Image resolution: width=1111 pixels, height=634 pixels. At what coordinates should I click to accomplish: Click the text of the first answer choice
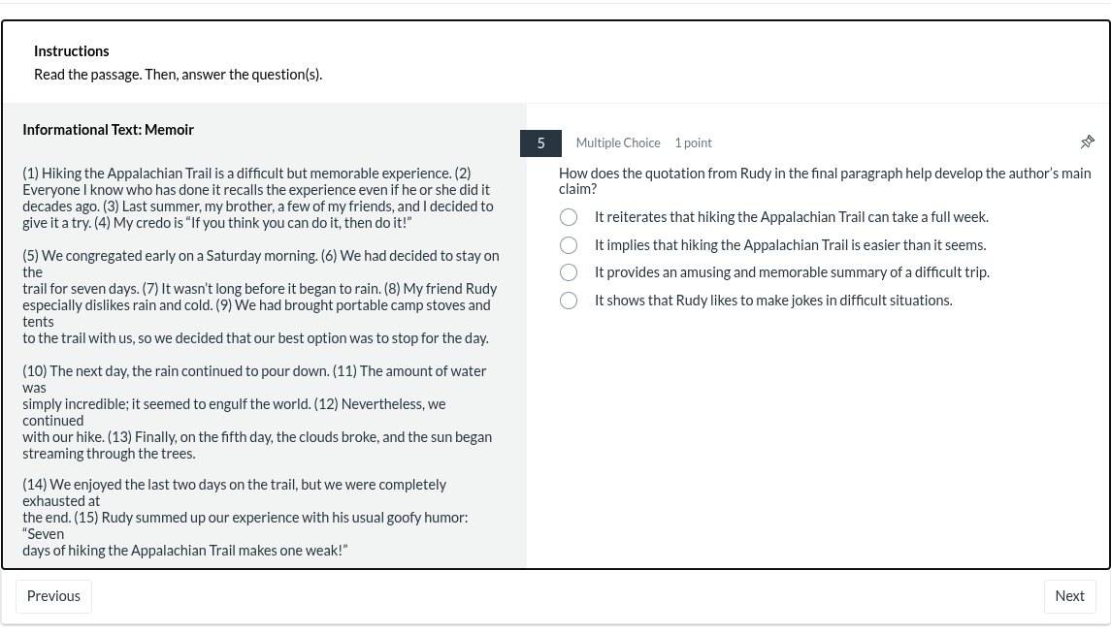[x=792, y=217]
